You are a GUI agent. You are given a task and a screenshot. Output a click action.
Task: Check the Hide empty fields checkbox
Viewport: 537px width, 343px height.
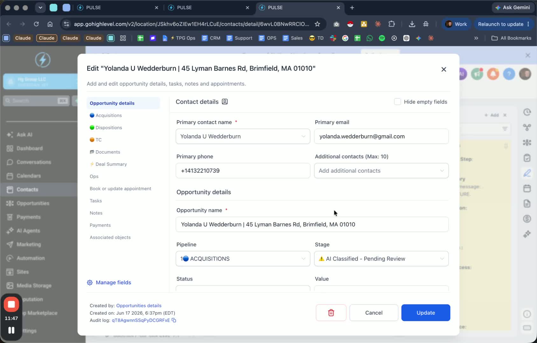coord(397,102)
